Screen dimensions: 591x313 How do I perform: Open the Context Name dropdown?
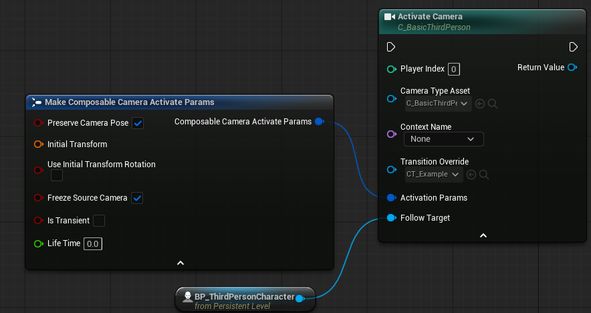[x=443, y=139]
